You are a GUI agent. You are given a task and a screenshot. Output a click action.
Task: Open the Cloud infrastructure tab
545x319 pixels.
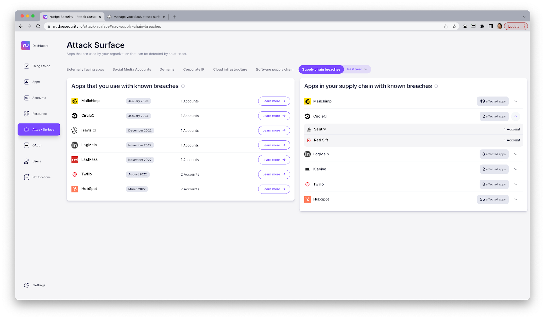click(230, 69)
